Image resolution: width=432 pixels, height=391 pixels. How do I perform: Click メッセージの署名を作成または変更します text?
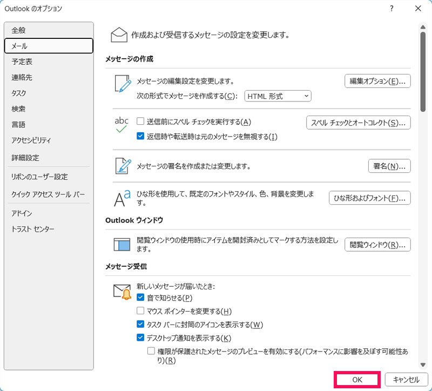[x=194, y=166]
